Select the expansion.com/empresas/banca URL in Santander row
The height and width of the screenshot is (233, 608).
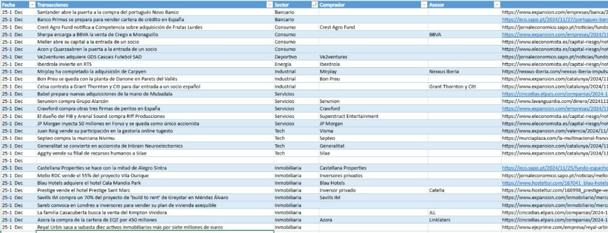tap(555, 12)
